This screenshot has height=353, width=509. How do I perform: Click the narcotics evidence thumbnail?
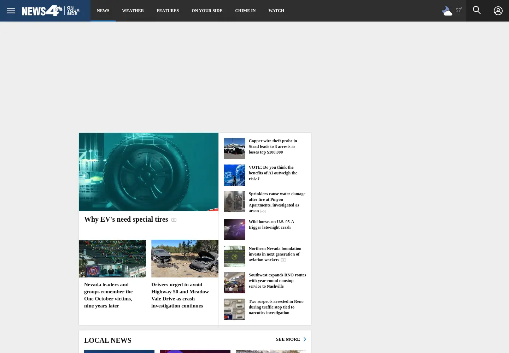235,309
